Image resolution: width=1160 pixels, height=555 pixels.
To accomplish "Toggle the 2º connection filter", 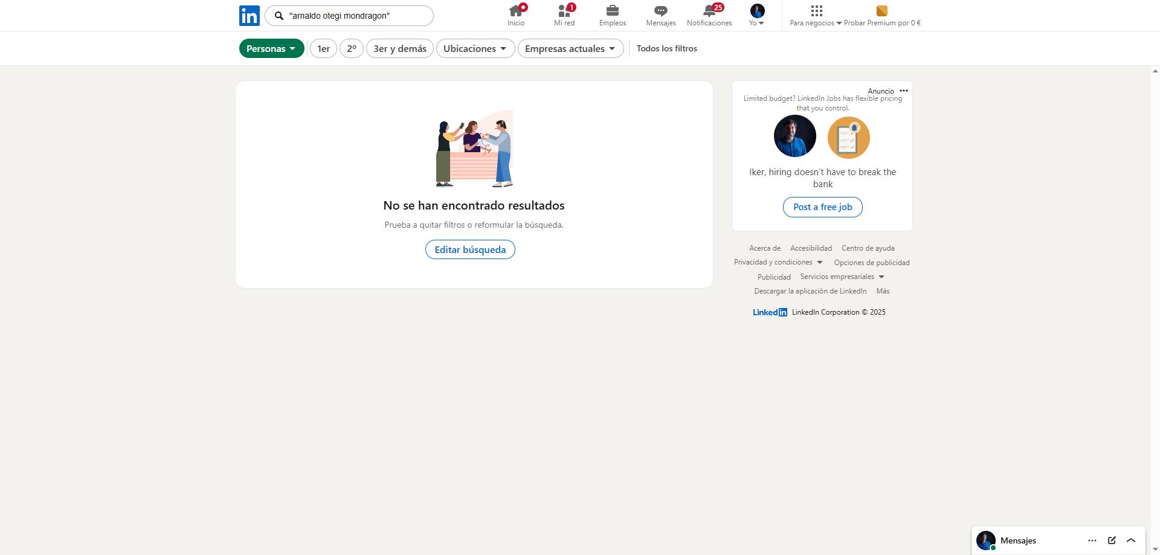I will [352, 48].
